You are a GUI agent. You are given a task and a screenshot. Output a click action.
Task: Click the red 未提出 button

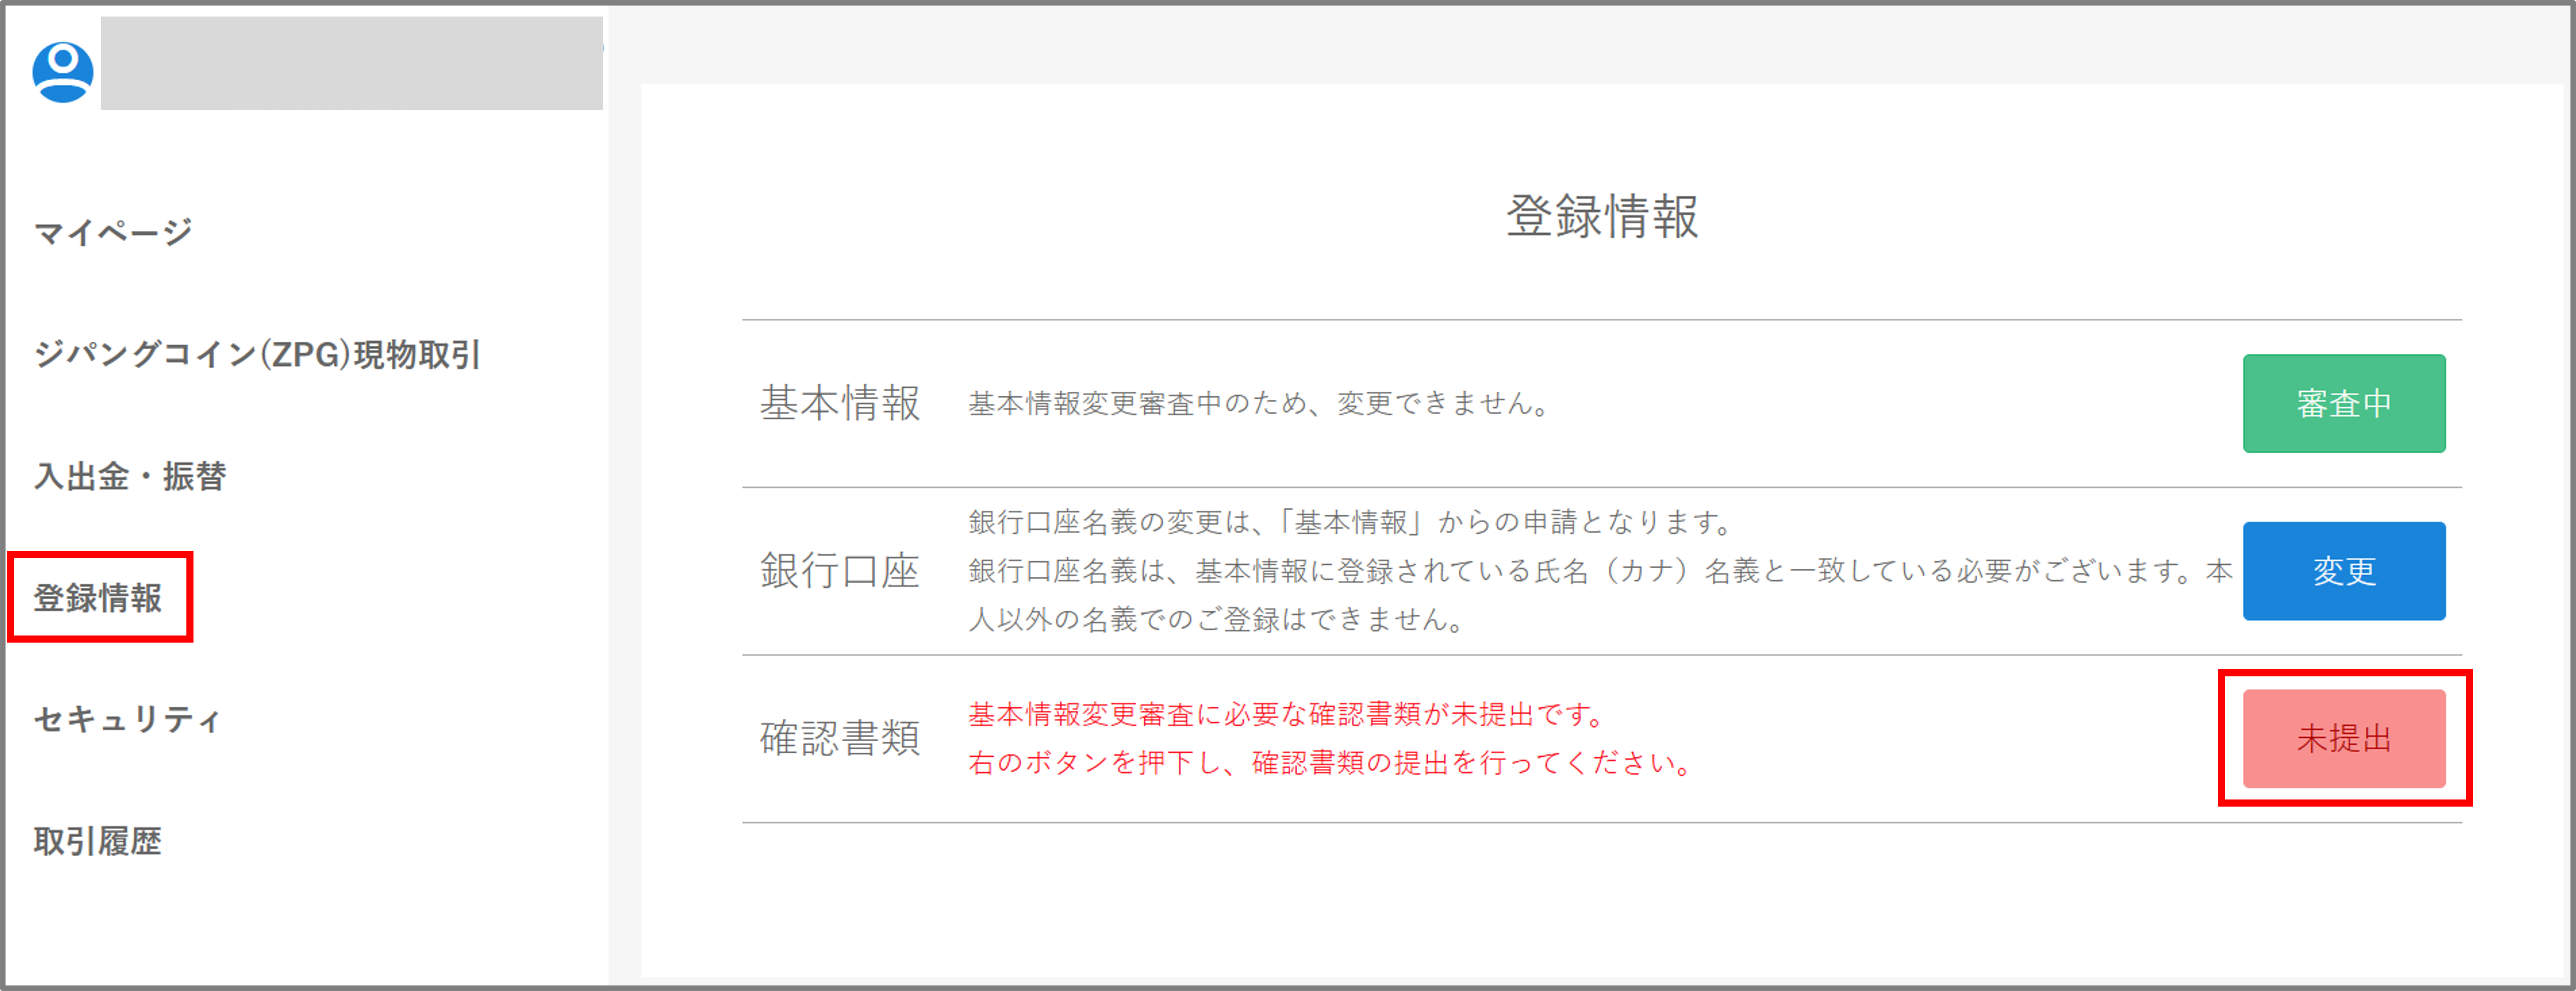click(2343, 739)
